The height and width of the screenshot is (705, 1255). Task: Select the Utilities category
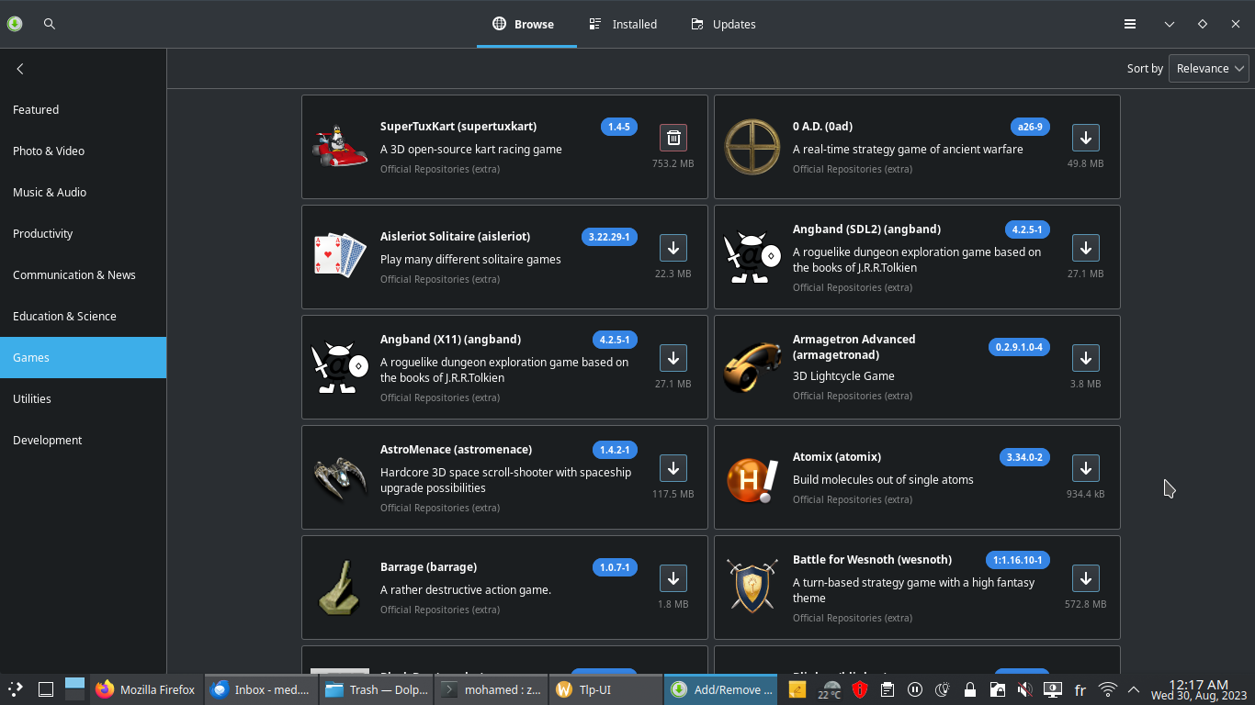(83, 398)
